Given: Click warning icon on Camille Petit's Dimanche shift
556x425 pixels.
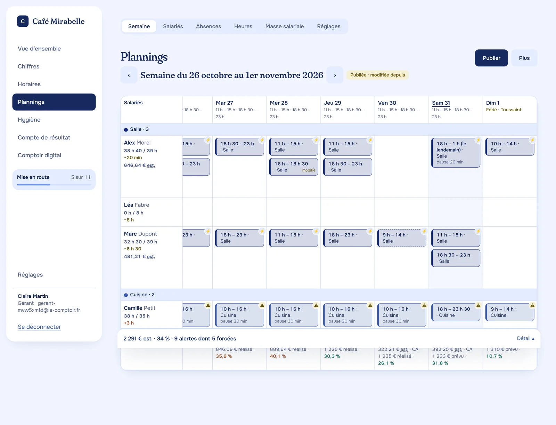Looking at the screenshot, I should (532, 305).
